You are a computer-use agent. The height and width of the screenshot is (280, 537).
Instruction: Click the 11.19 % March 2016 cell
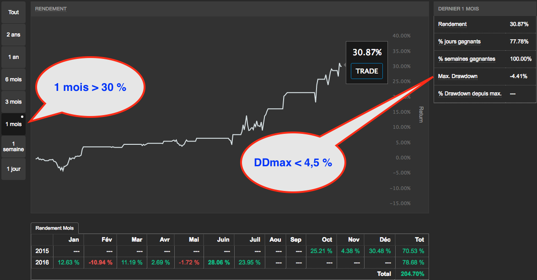132,263
